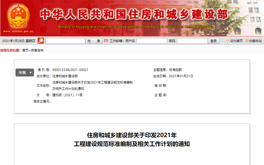Click index number 000013338/2021-00021
Screen dimensions: 264x165
(x=70, y=70)
